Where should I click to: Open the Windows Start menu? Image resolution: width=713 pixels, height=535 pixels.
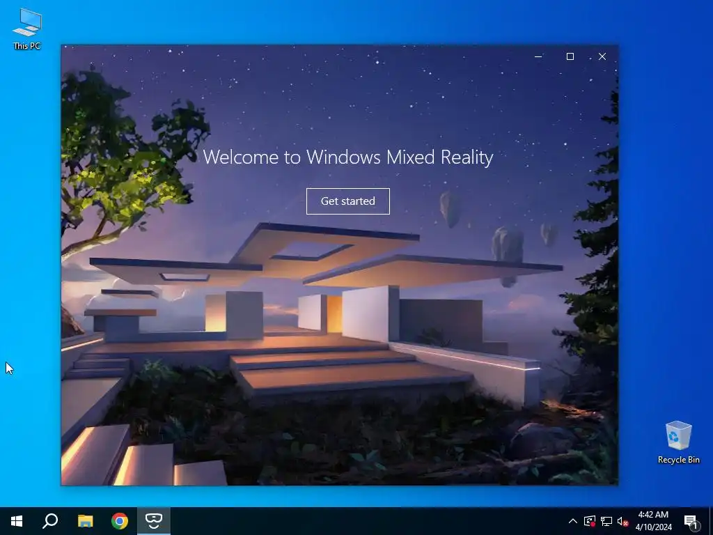pos(17,521)
